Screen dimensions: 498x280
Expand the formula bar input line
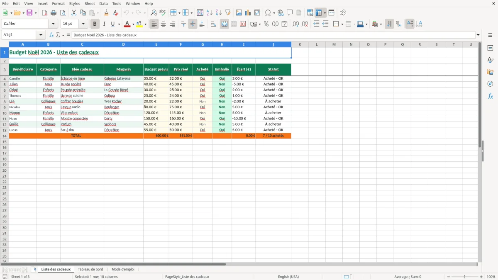[478, 35]
